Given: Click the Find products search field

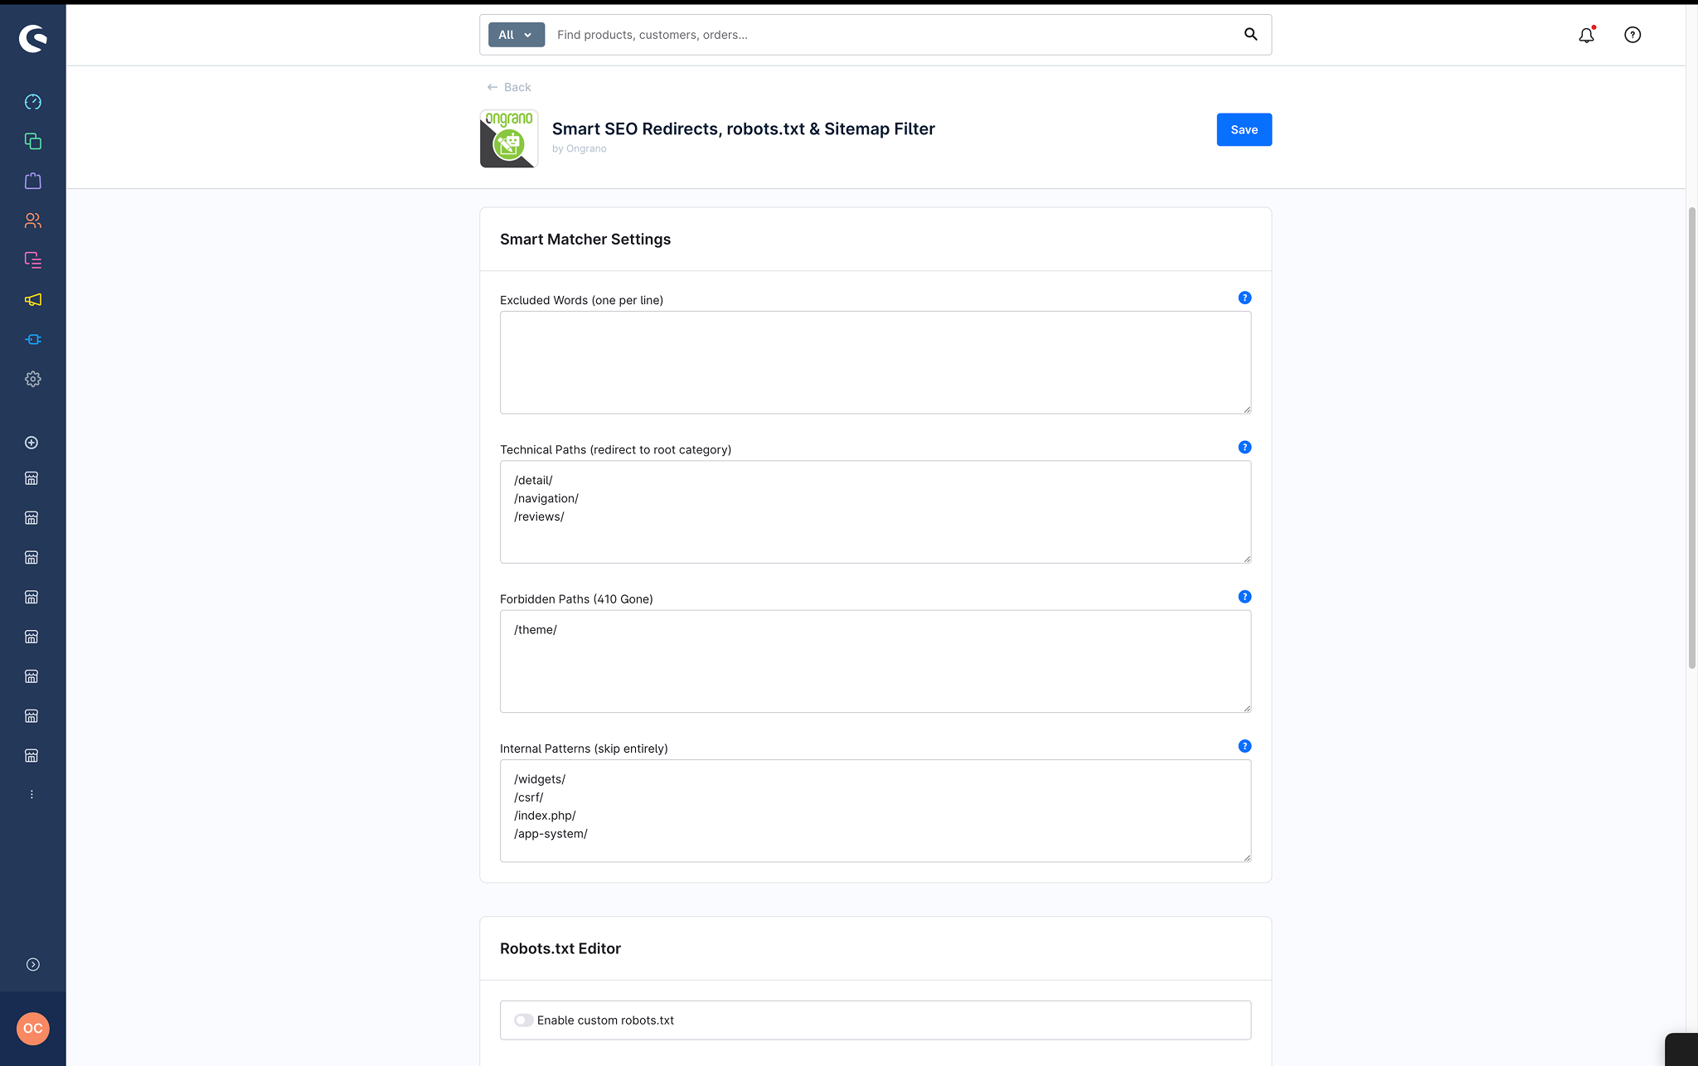Looking at the screenshot, I should 894,35.
